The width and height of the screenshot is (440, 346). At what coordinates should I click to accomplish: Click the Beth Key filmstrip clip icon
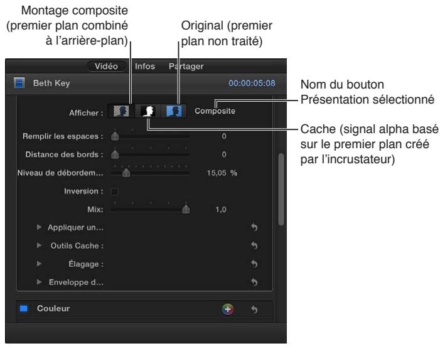19,83
